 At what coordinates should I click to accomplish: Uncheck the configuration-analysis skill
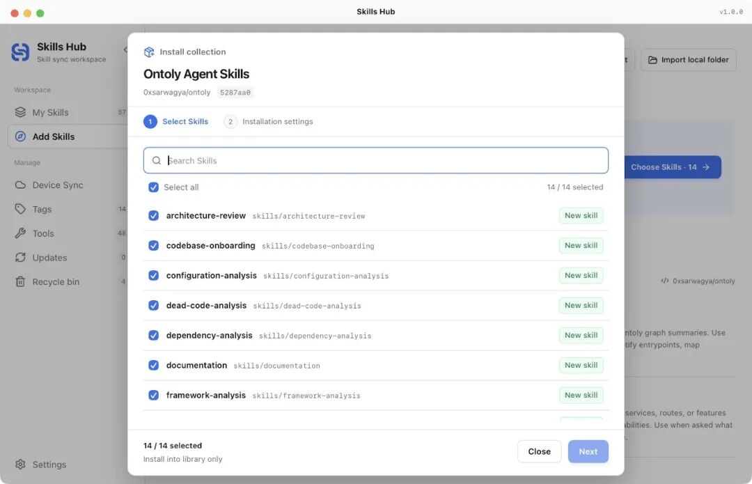click(153, 275)
